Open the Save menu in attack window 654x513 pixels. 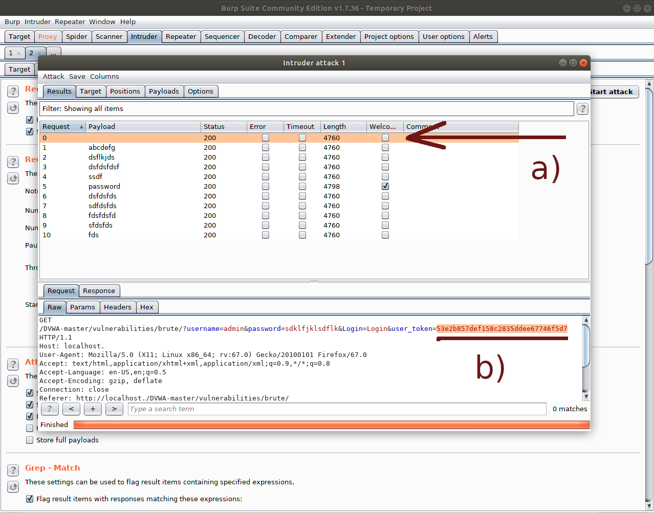[77, 76]
